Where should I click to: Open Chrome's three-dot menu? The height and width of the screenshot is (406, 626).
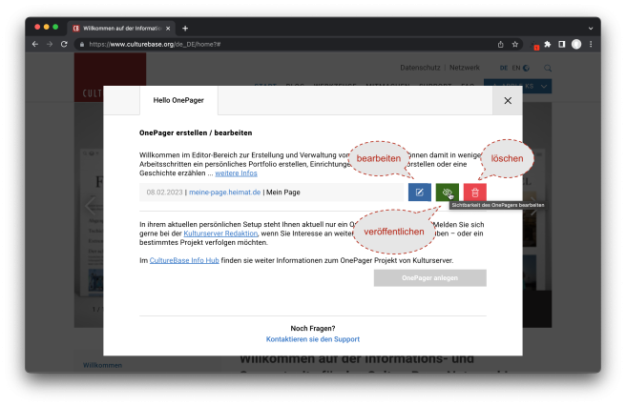click(591, 44)
